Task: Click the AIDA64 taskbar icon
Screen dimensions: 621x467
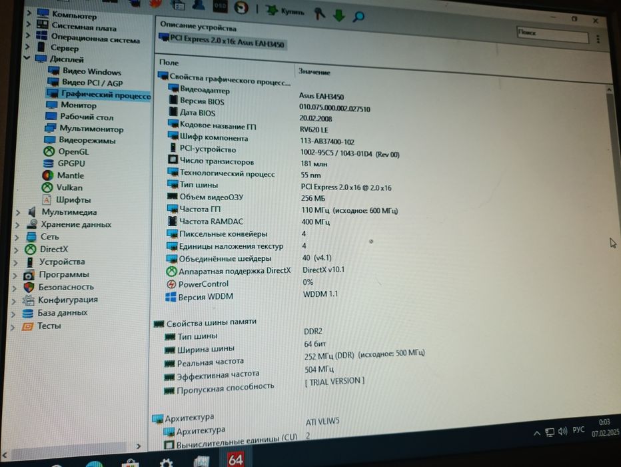Action: (x=235, y=460)
